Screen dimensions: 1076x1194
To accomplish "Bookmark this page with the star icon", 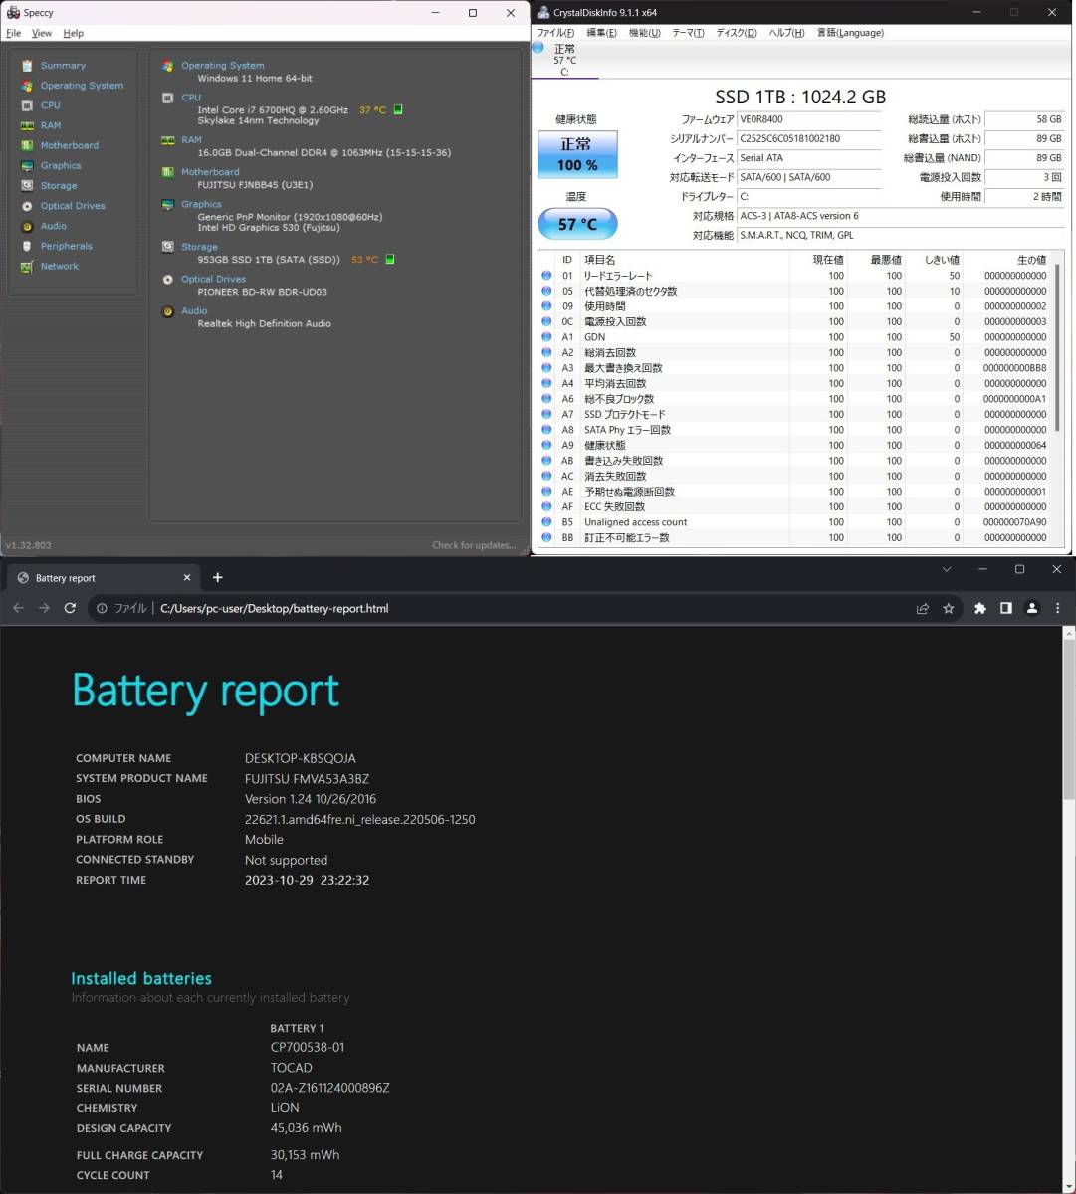I will pyautogui.click(x=949, y=608).
